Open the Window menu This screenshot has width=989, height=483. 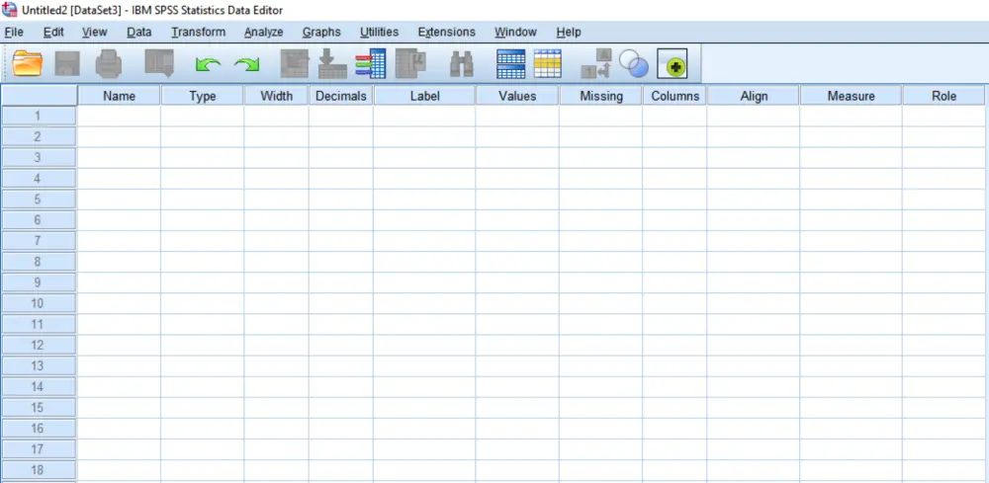coord(515,33)
